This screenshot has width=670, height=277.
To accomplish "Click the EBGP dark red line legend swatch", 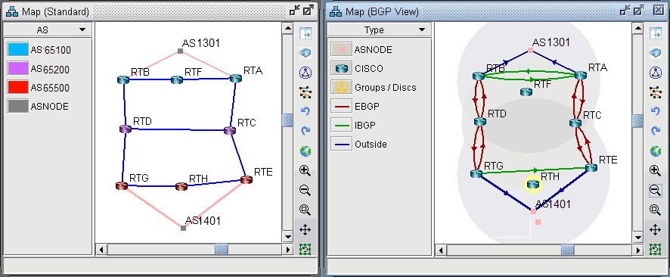I will pos(341,106).
